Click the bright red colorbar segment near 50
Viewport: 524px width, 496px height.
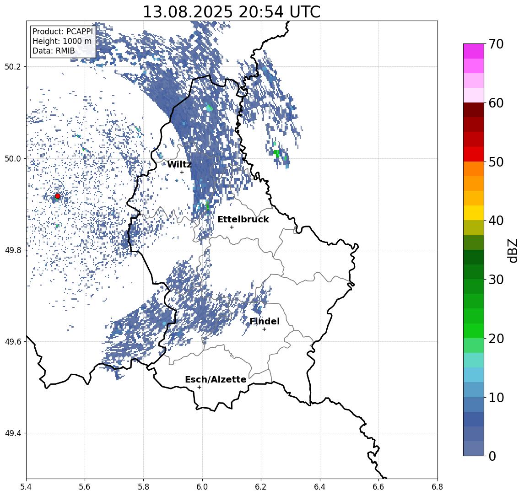474,154
